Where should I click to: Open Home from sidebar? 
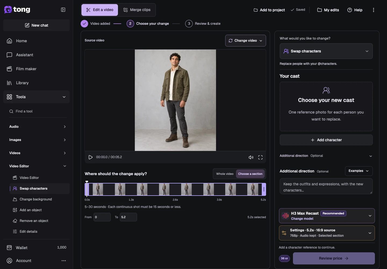click(x=36, y=41)
